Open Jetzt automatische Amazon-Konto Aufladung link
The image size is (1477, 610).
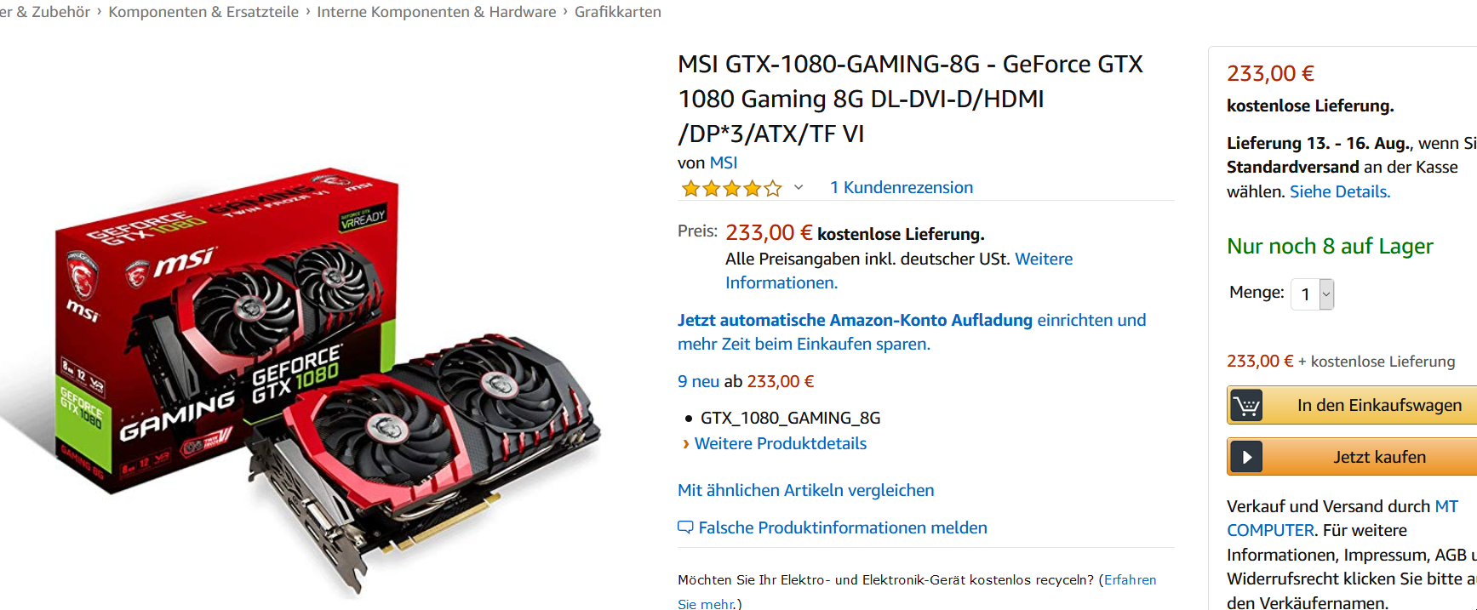click(x=855, y=320)
